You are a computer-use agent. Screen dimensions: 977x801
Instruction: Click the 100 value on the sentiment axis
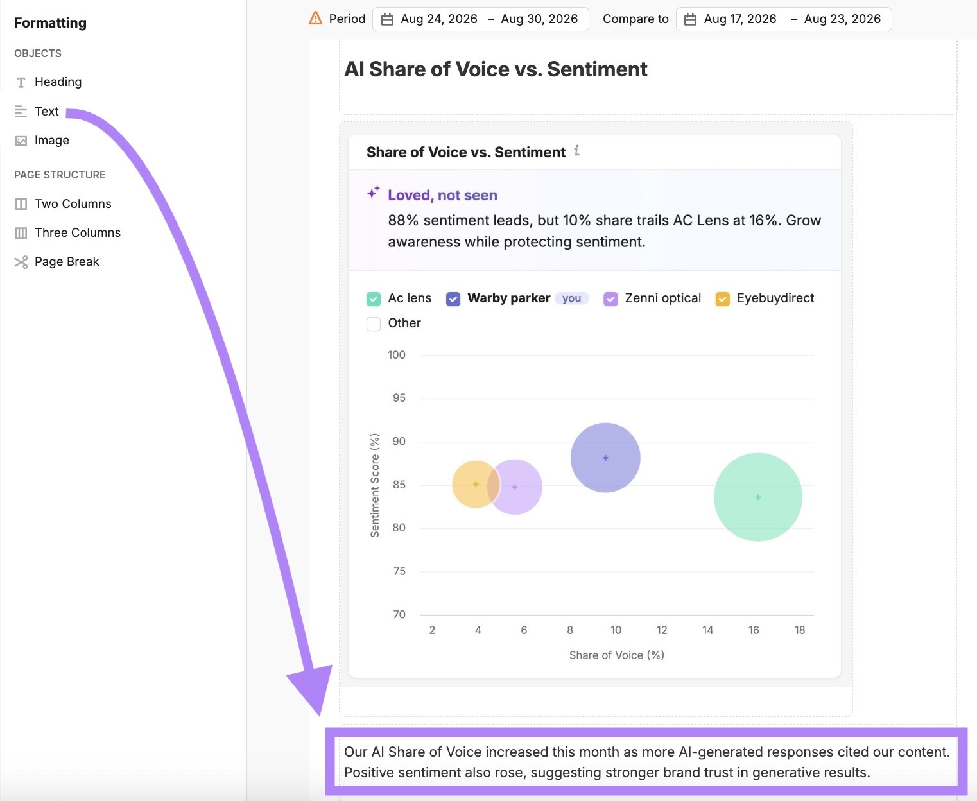397,355
